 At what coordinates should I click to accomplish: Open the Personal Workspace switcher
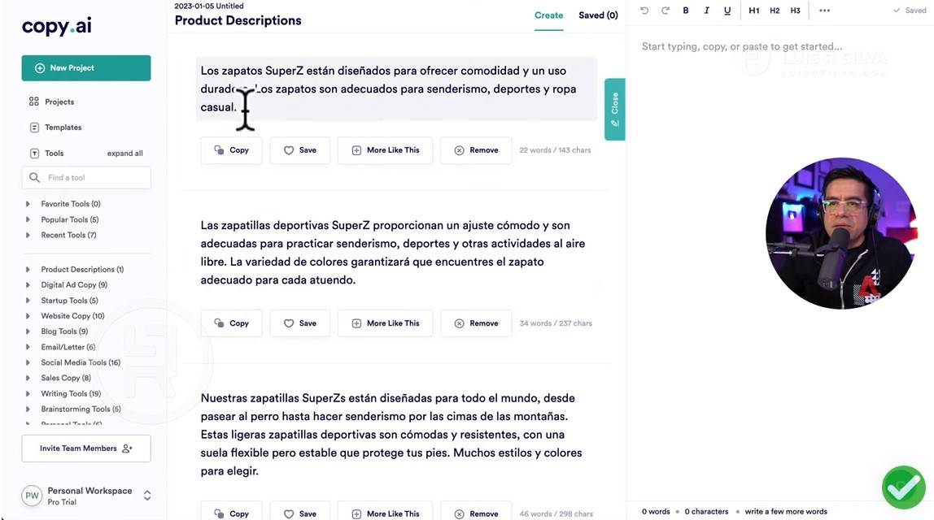(x=147, y=496)
